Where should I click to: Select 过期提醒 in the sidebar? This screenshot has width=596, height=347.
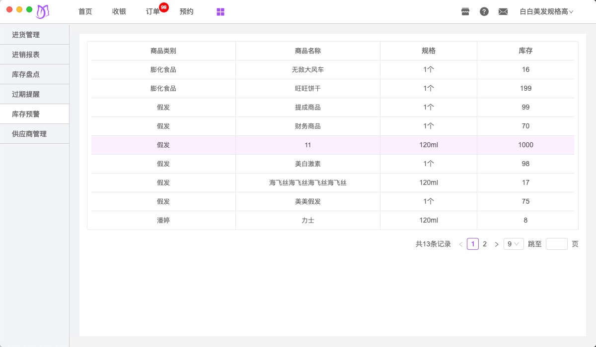pyautogui.click(x=26, y=94)
